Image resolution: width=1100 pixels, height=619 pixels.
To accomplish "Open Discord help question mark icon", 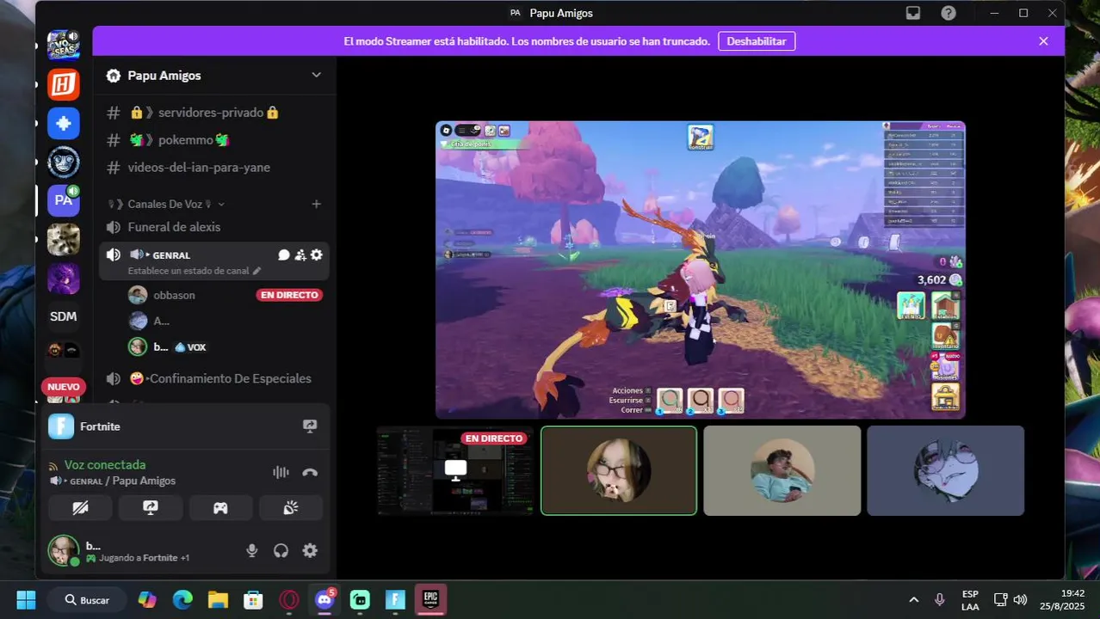I will (948, 13).
